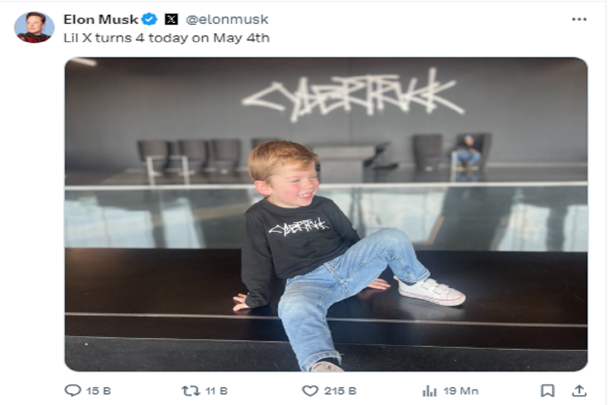
Task: Click the "19 Mn" views count
Action: tap(461, 391)
